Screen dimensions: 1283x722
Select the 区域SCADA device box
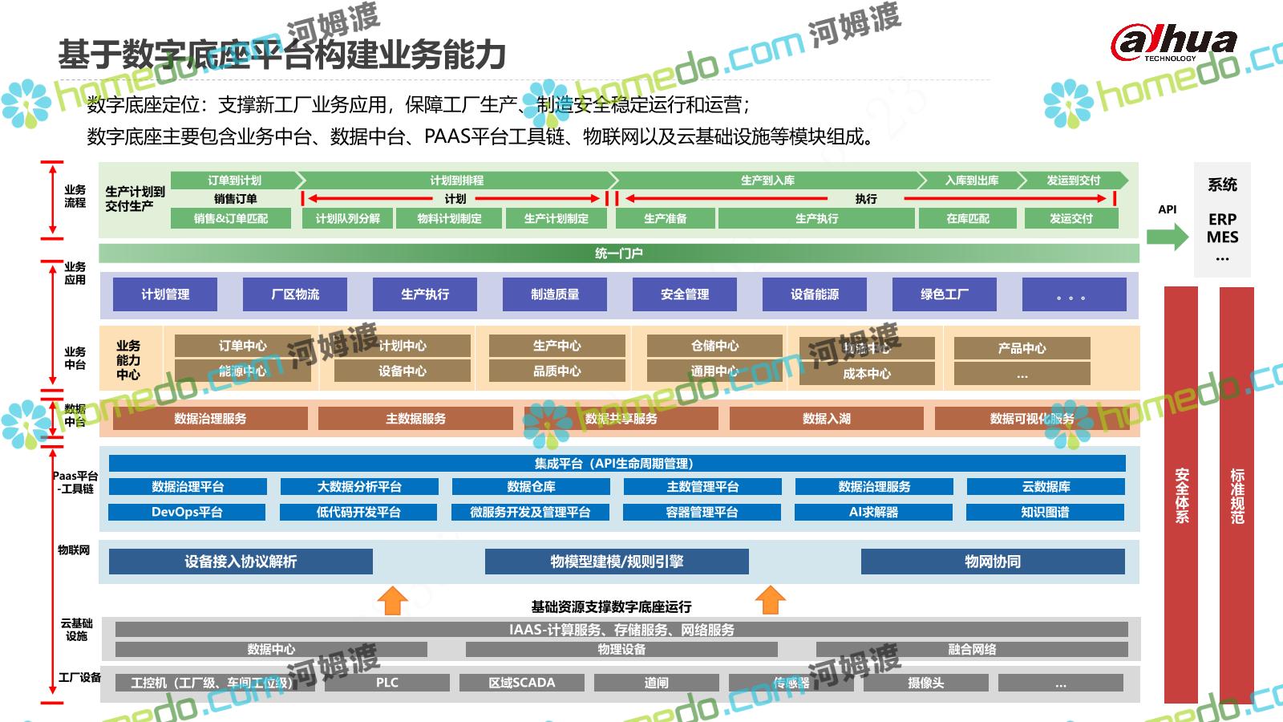pos(521,683)
